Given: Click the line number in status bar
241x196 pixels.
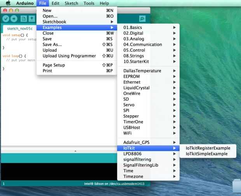Looking at the screenshot, I should coord(3,184).
